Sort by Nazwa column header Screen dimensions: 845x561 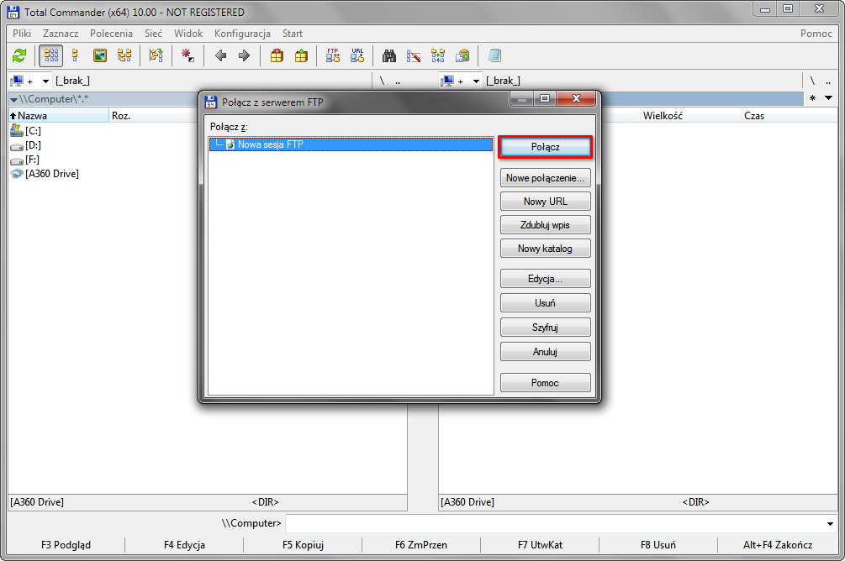coord(58,116)
